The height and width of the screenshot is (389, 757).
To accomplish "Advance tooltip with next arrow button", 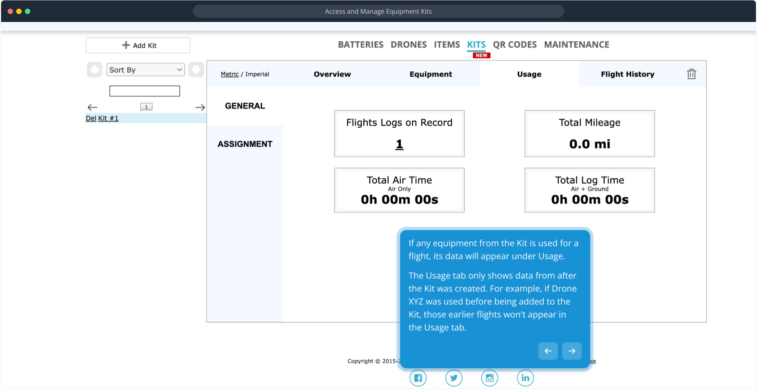I will pos(572,351).
